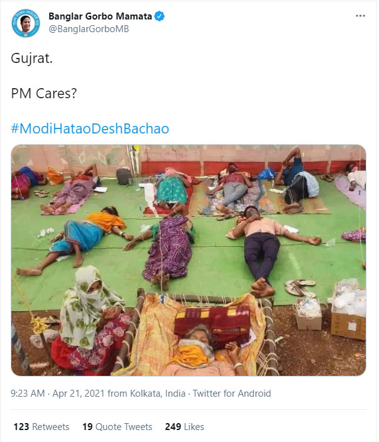Viewport: 379px width, 442px height.
Task: View the 19 Quote Tweets
Action: pyautogui.click(x=118, y=427)
